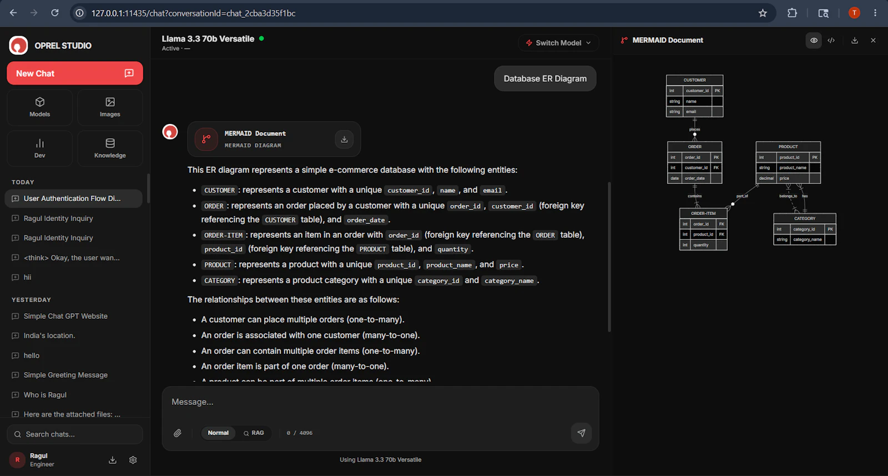This screenshot has width=888, height=476.
Task: Toggle diagram preview eye in MERMAID panel
Action: (814, 40)
